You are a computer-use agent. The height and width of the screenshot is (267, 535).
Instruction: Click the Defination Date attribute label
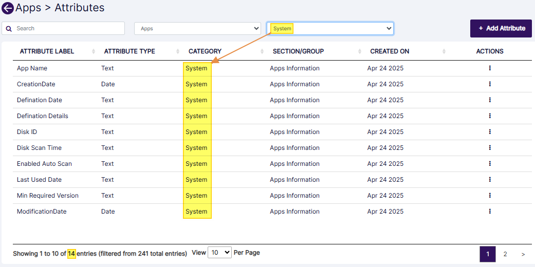pos(40,100)
